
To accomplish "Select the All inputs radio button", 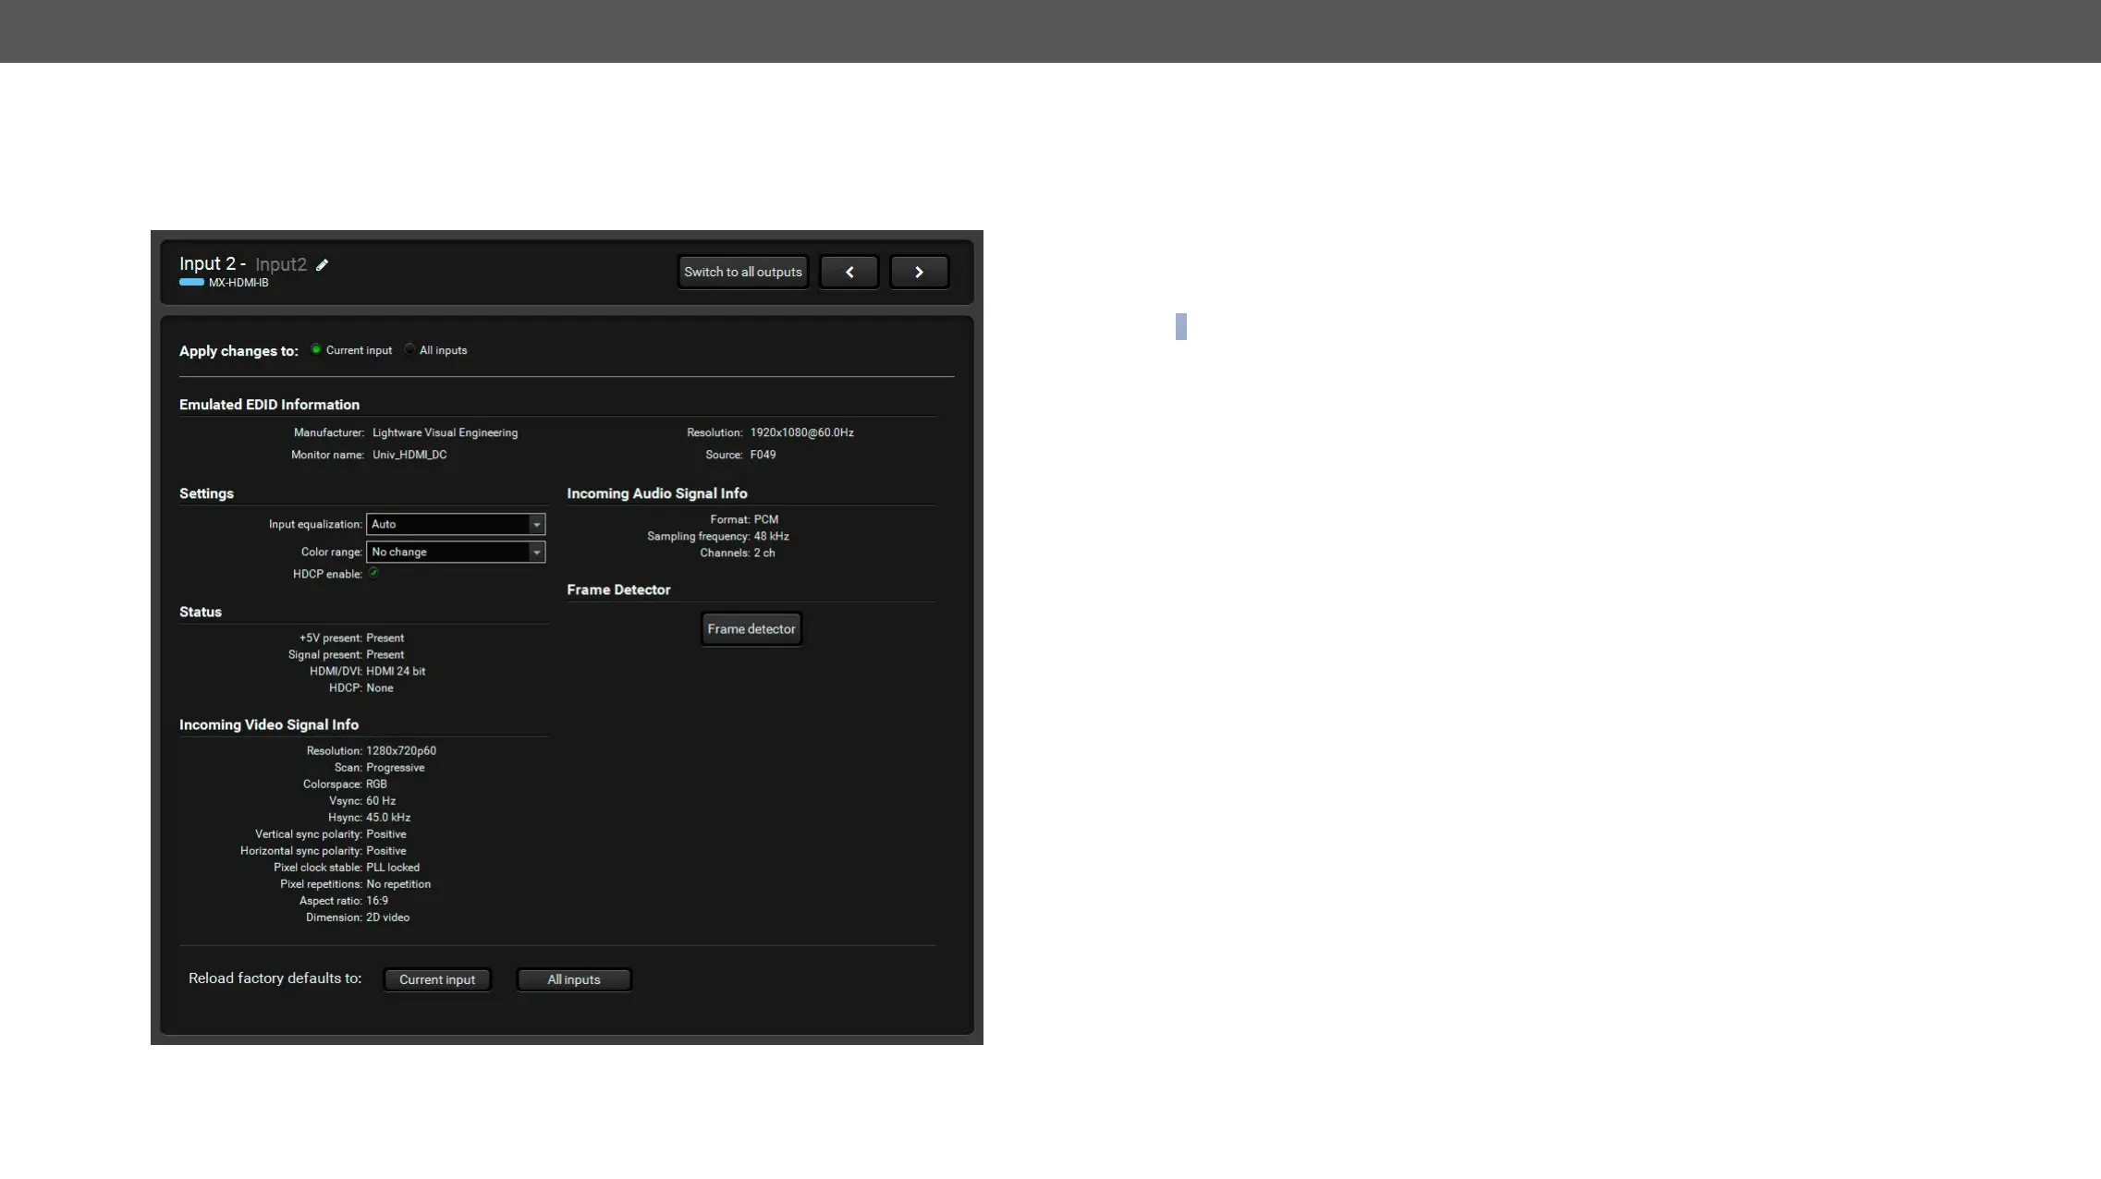I will coord(409,350).
